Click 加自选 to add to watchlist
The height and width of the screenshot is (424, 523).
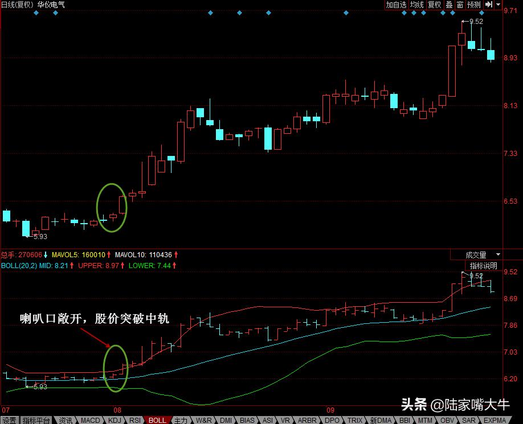[397, 5]
